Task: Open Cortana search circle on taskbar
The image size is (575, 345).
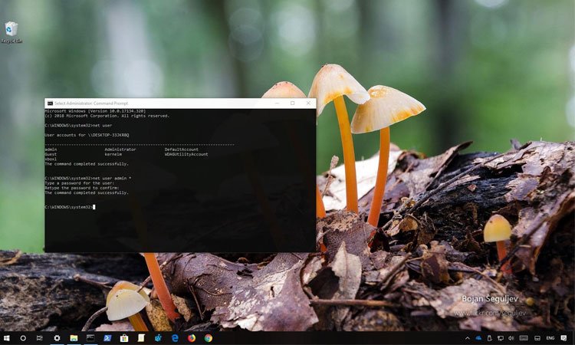Action: (23, 338)
